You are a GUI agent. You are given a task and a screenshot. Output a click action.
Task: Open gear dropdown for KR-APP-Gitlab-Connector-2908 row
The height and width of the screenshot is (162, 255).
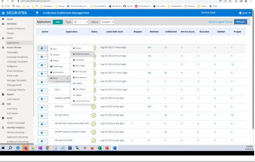pyautogui.click(x=43, y=133)
